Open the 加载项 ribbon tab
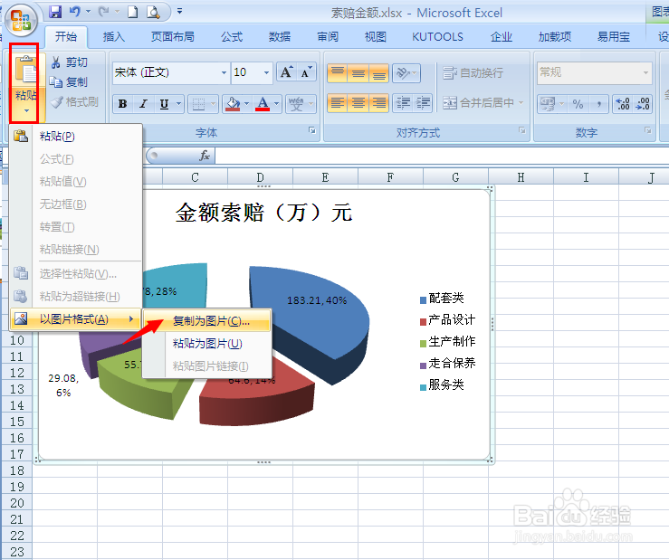This screenshot has height=560, width=669. [x=555, y=37]
